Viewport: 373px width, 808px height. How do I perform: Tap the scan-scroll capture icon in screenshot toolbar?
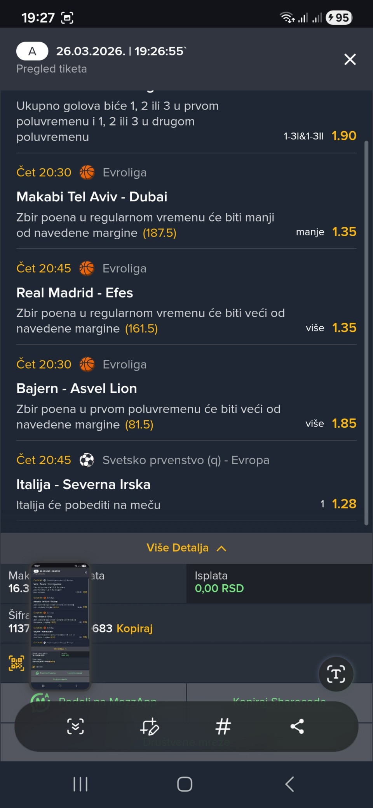click(75, 726)
